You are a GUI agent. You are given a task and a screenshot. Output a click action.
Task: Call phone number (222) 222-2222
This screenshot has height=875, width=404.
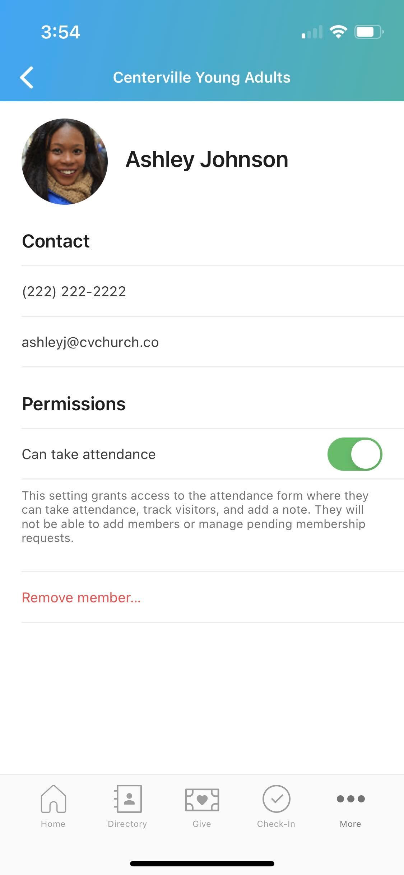coord(74,291)
